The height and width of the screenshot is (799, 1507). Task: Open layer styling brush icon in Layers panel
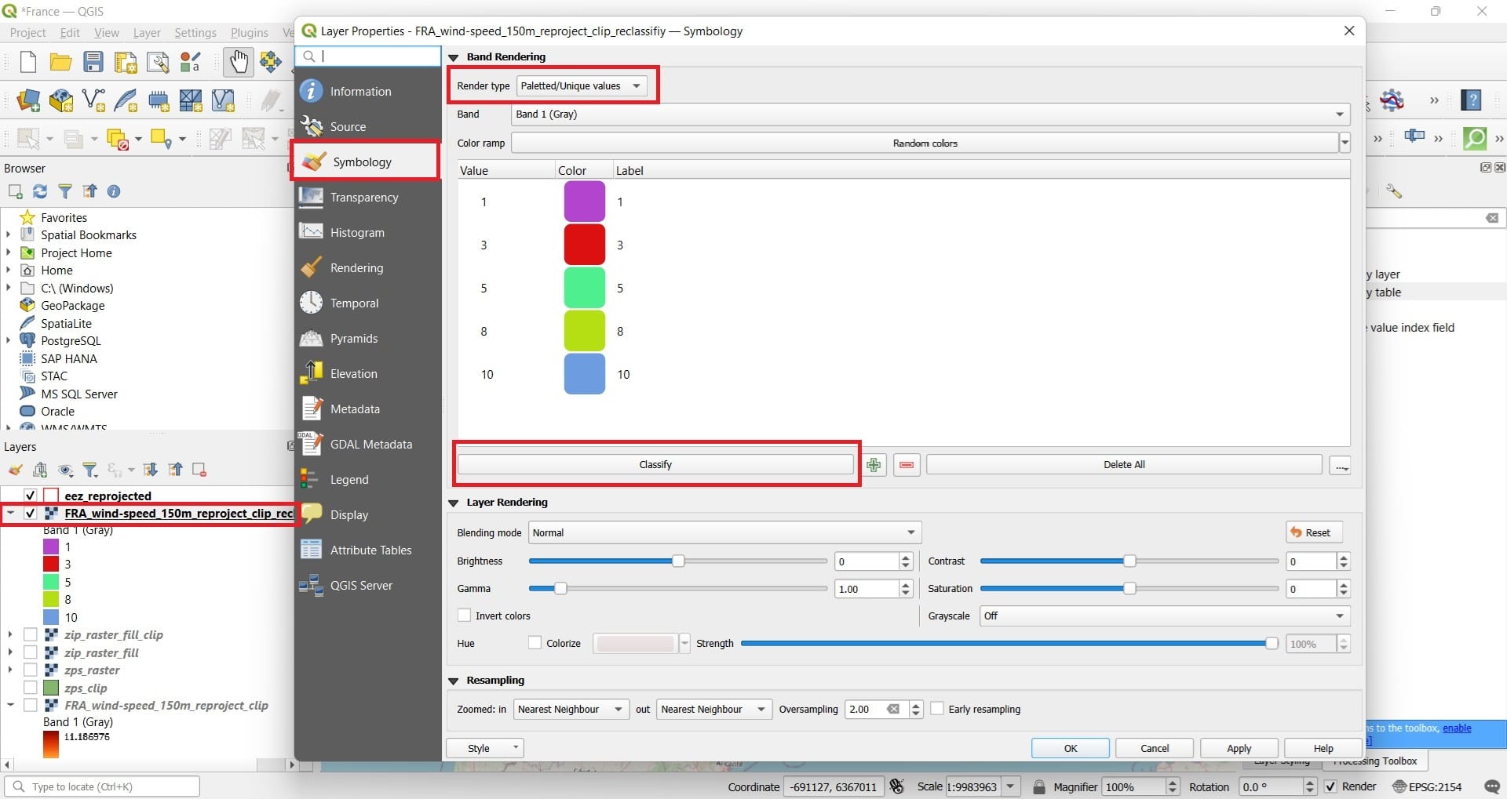coord(15,470)
